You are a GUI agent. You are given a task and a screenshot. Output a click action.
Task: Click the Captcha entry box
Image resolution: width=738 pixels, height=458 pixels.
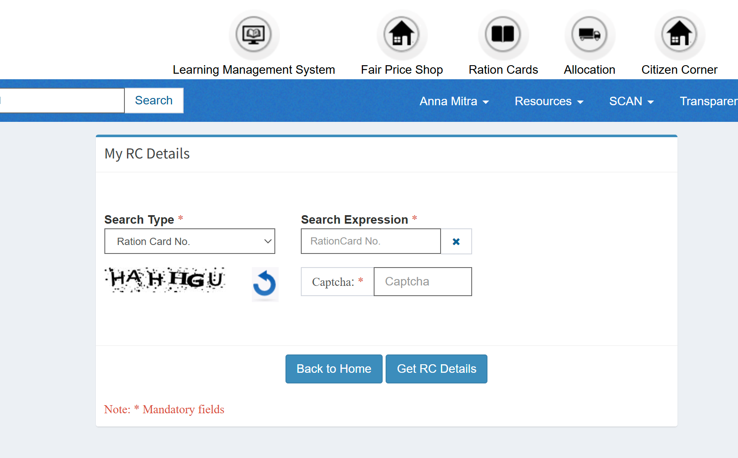[422, 282]
